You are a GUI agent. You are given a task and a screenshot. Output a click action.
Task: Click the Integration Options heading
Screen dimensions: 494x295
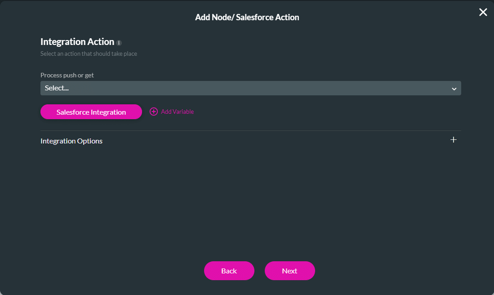point(71,141)
